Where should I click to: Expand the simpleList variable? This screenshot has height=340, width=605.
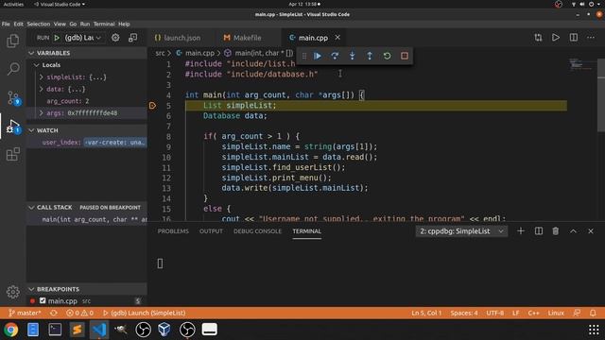[41, 77]
